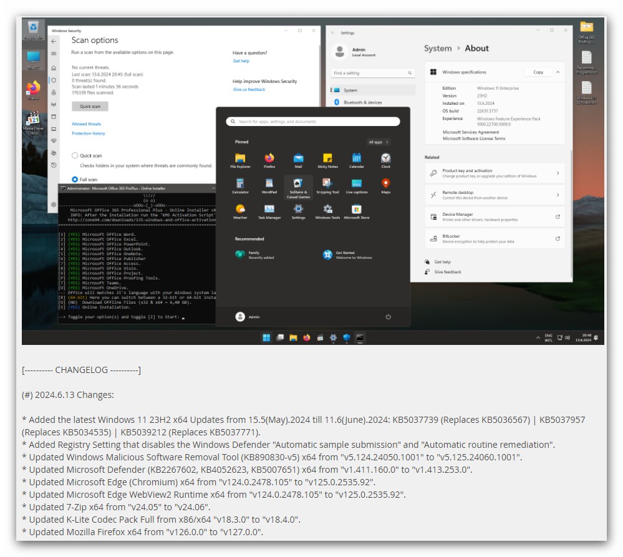Open the taskbar clock showing 20:48

pos(583,337)
